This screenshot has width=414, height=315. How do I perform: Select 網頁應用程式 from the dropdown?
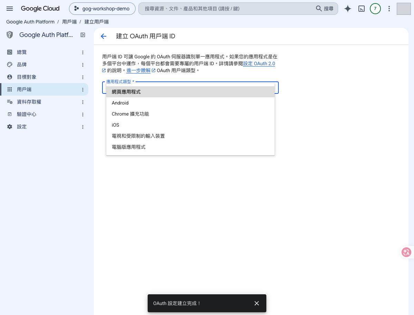(190, 92)
